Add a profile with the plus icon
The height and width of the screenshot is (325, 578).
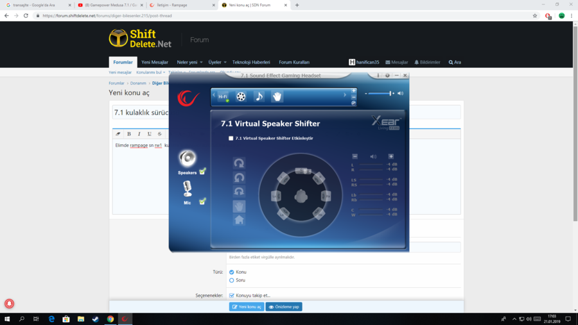point(353,90)
